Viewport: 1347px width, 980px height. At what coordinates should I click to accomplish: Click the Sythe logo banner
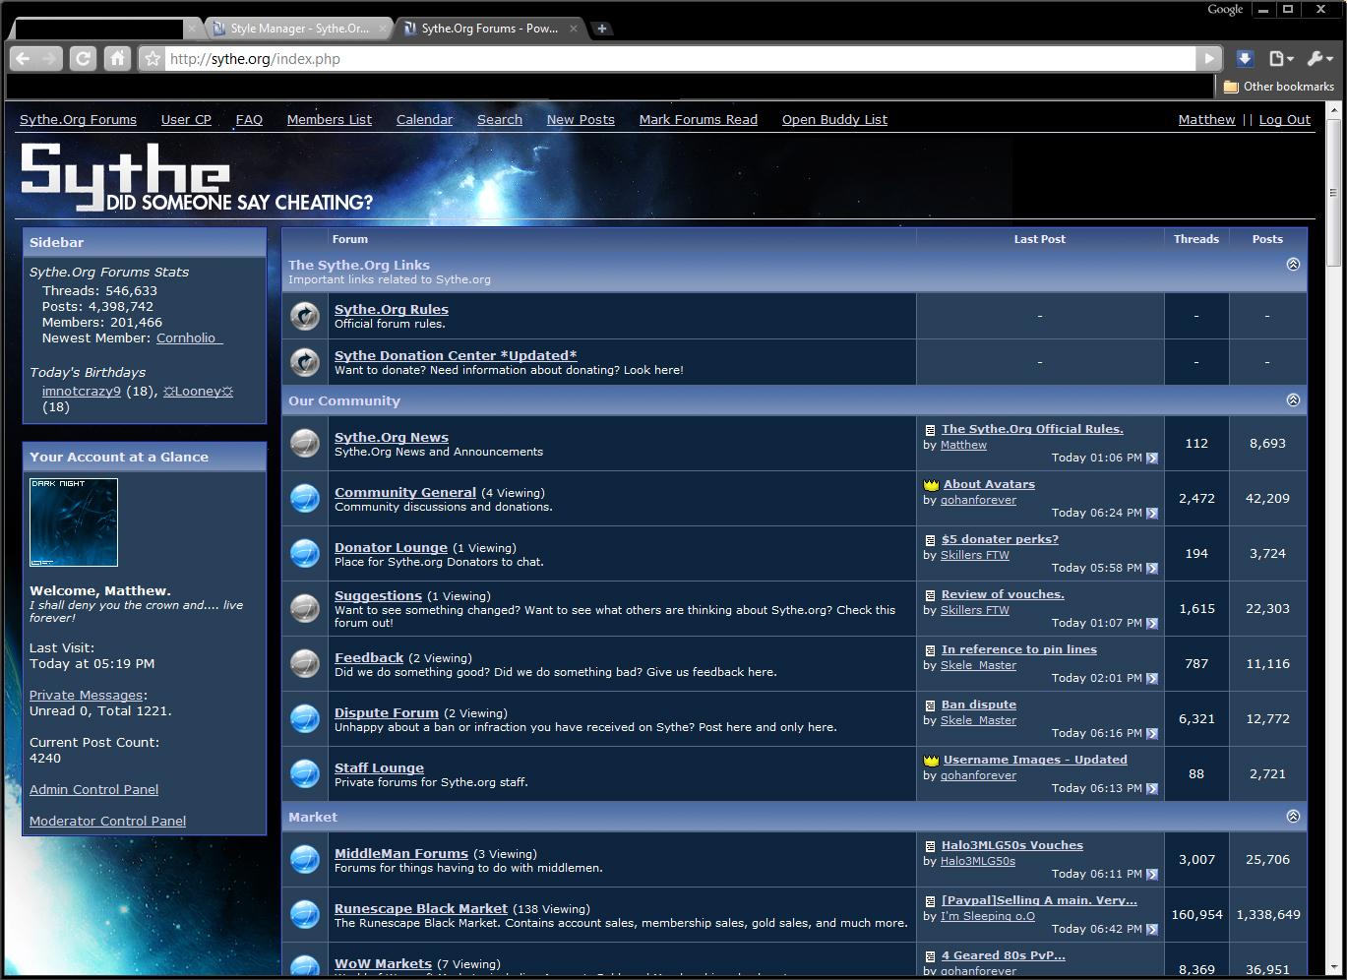(197, 177)
